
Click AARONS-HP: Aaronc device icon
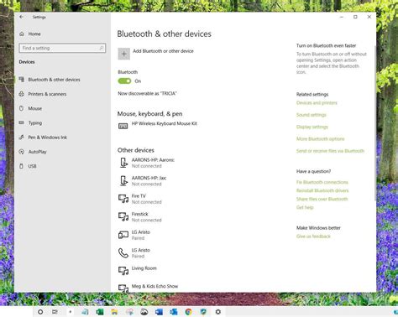click(x=123, y=163)
